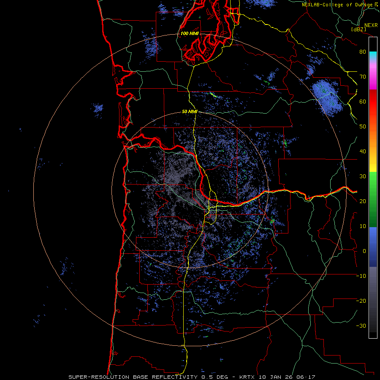380x380 pixels.
Task: Click the 60 value on the dBZ scale
Action: point(363,102)
